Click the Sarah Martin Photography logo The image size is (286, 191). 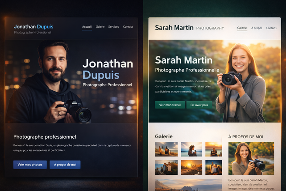(x=190, y=28)
